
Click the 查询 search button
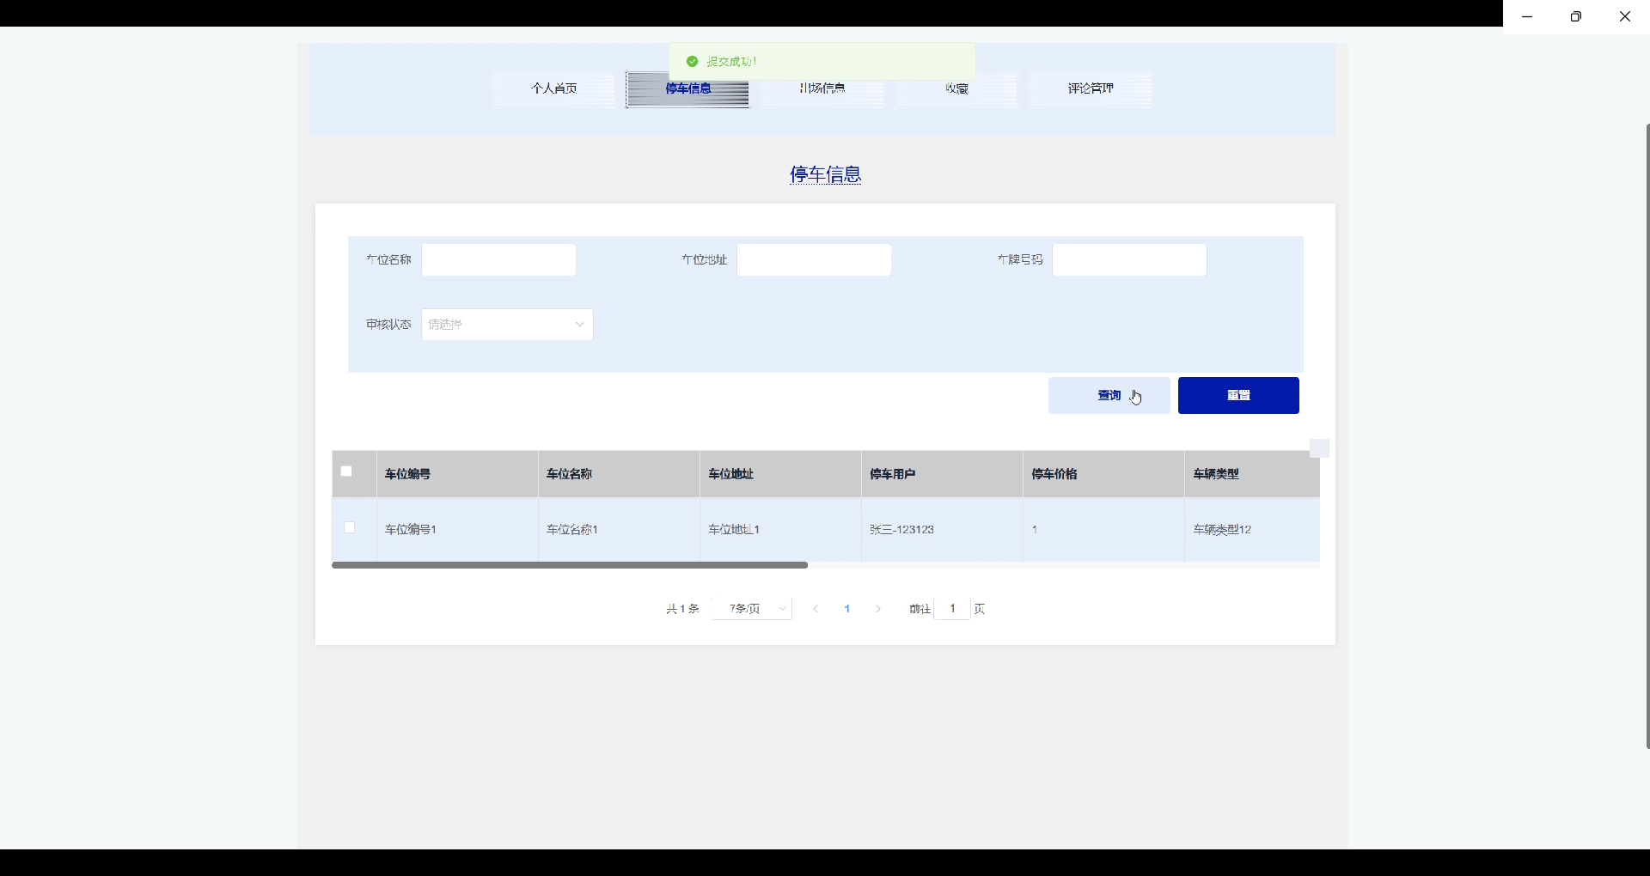tap(1109, 396)
